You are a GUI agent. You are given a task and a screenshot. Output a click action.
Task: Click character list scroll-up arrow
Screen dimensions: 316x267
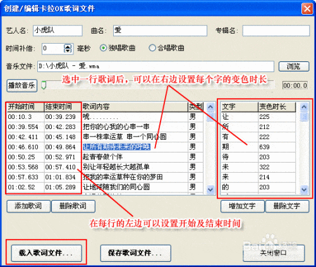(304, 107)
